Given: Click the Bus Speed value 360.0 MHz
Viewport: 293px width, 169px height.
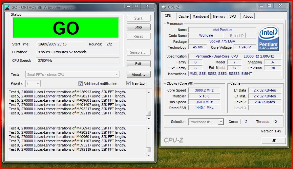Looking at the screenshot, I should [204, 102].
